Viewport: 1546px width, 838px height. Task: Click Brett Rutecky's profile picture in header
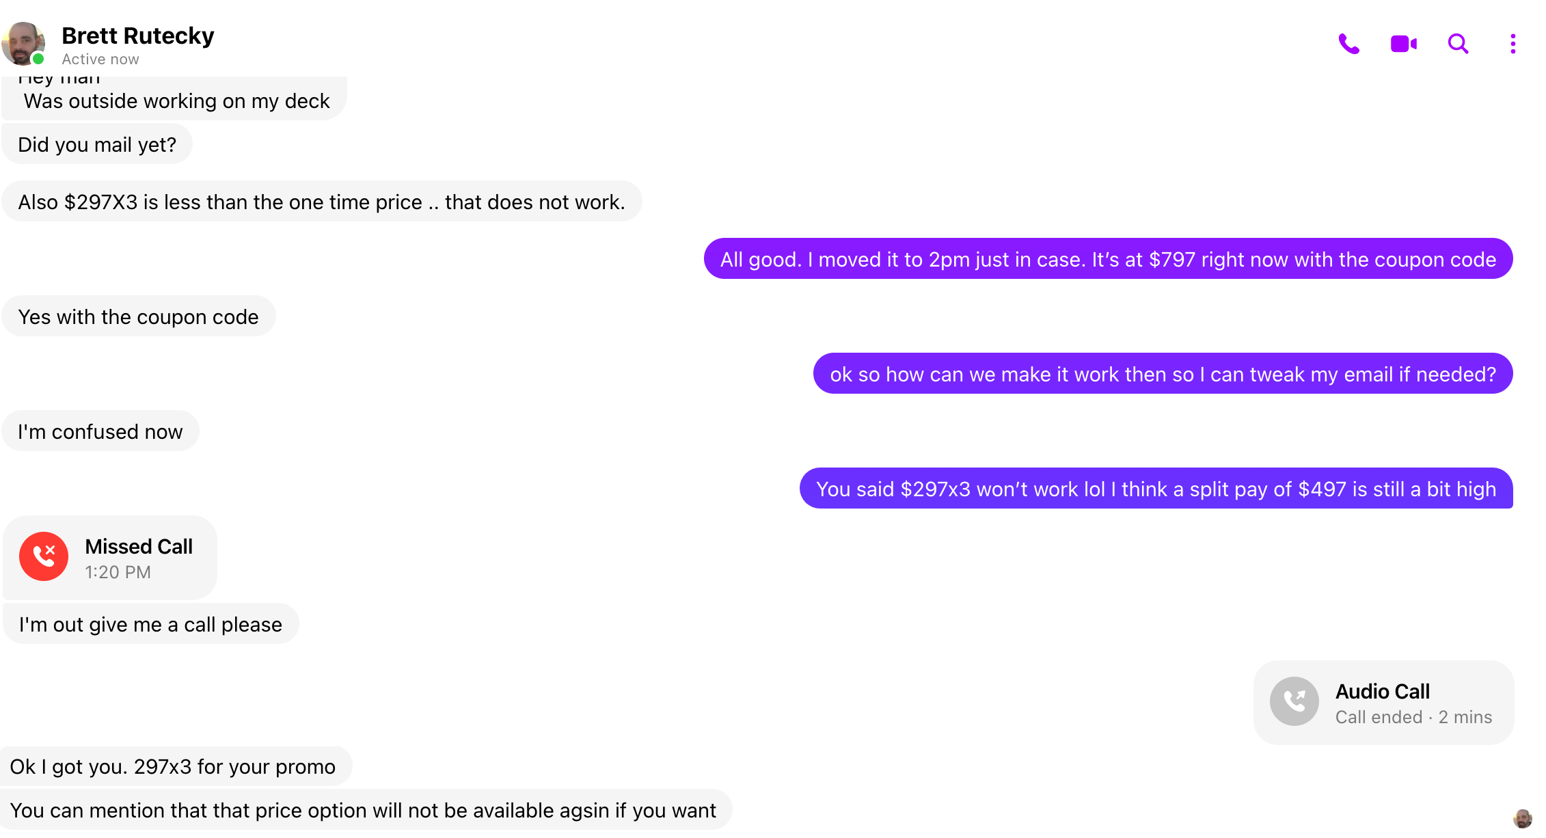(x=23, y=43)
